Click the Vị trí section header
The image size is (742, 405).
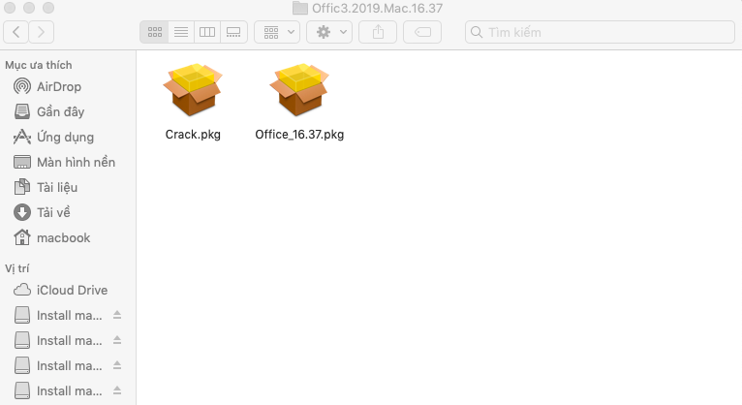point(17,268)
